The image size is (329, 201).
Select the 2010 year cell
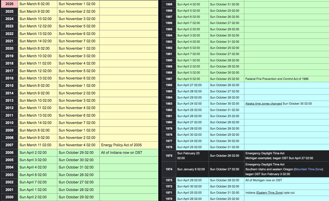coord(9,123)
